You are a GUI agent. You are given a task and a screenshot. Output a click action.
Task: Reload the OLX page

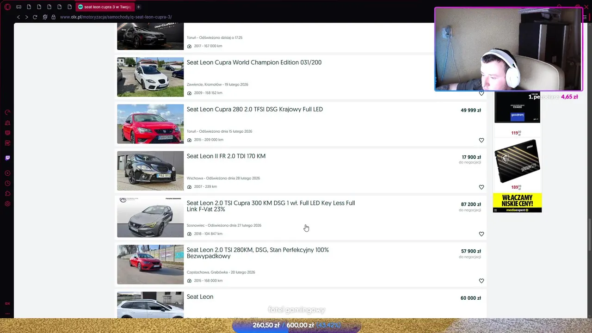click(35, 17)
